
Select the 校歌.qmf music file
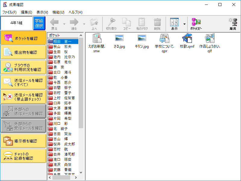coord(187,38)
